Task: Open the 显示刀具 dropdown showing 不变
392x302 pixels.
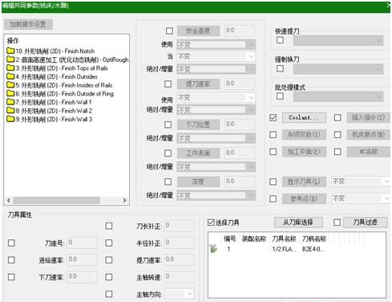Action: pos(360,182)
